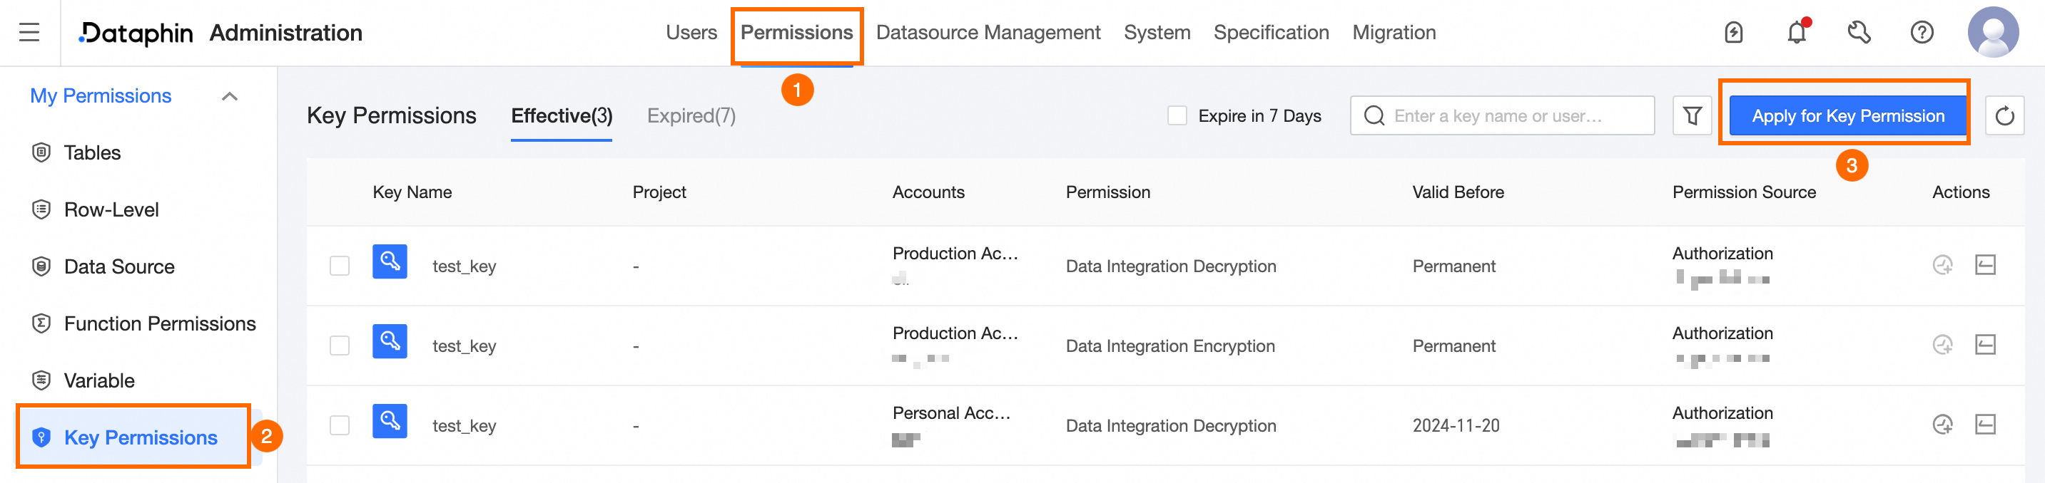Click the wrench tools icon in header
Screen dimensions: 2045x483
(1859, 33)
